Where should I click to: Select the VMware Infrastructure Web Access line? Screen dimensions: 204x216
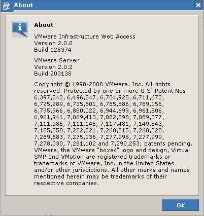click(x=85, y=37)
